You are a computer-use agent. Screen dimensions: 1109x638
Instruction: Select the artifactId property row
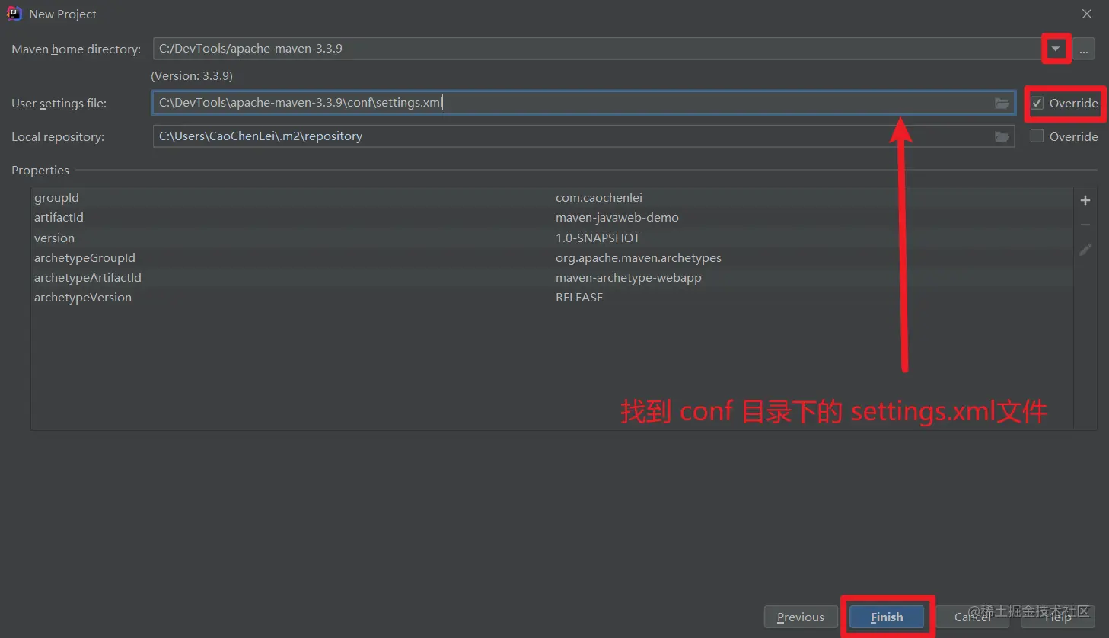click(x=552, y=218)
